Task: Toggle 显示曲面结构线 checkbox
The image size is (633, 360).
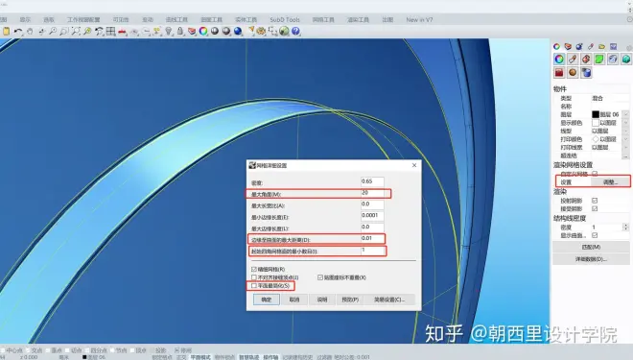Action: (595, 235)
